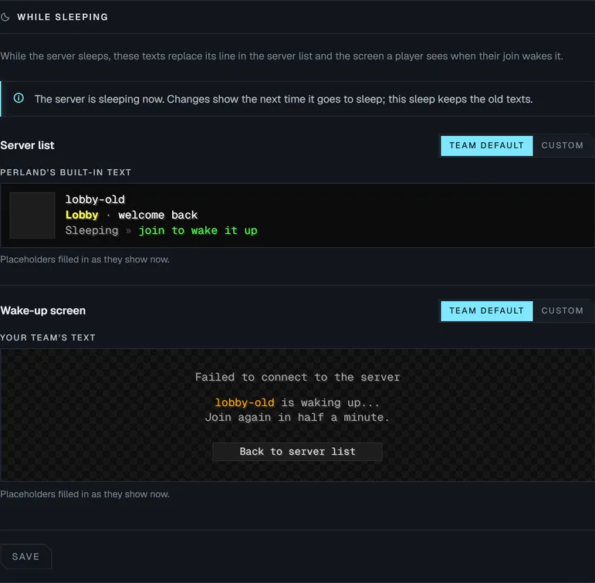
Task: Click Back to server list button
Action: tap(297, 452)
